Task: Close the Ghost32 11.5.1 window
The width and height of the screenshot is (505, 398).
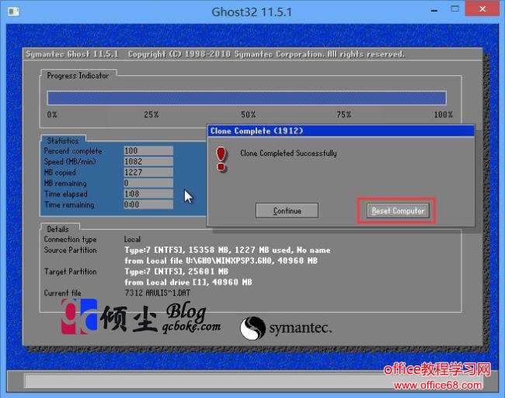Action: tap(482, 9)
